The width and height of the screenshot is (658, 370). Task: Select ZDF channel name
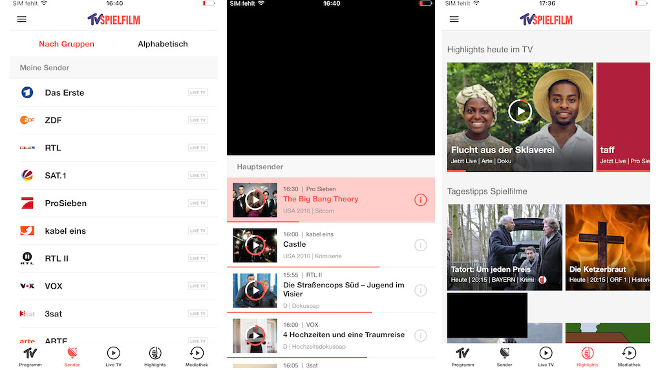[x=53, y=120]
